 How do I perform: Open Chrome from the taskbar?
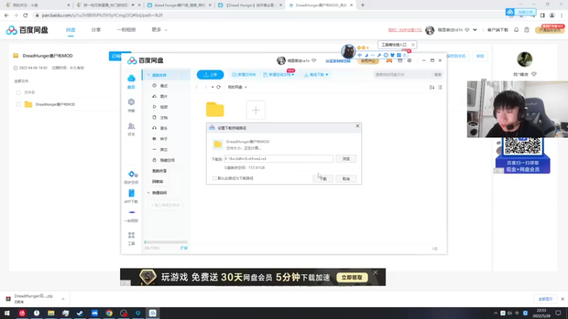coord(109,313)
